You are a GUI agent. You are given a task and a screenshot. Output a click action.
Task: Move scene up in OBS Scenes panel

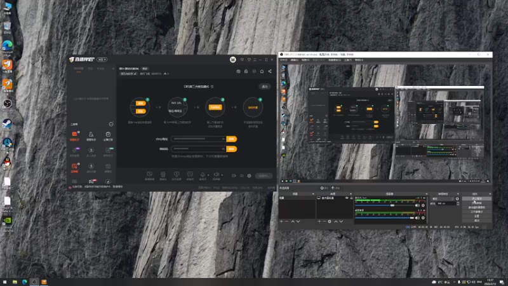pyautogui.click(x=293, y=221)
